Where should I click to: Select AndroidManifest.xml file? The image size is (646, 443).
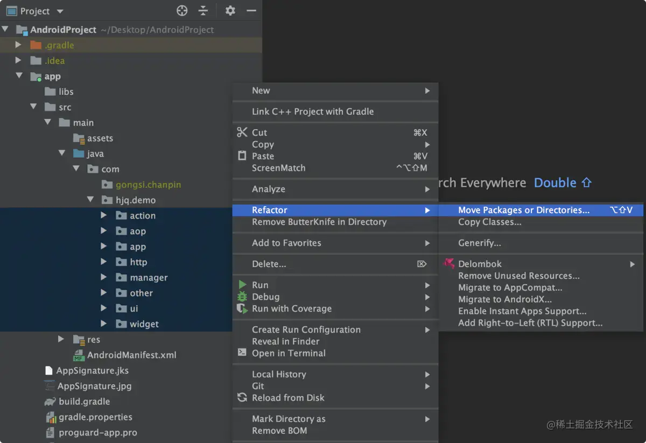[x=131, y=355]
